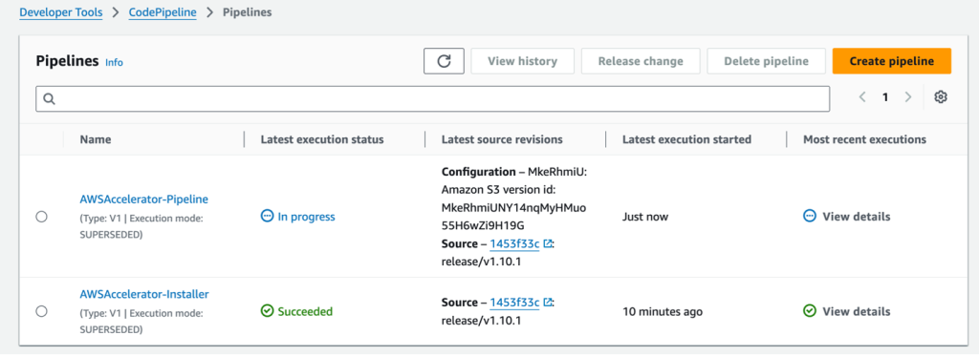979x357 pixels.
Task: Open the table preferences gear icon
Action: click(x=941, y=97)
